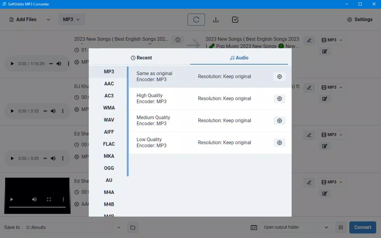Choose AIFF from the format list
Screen dimensions: 381x238
[109, 132]
